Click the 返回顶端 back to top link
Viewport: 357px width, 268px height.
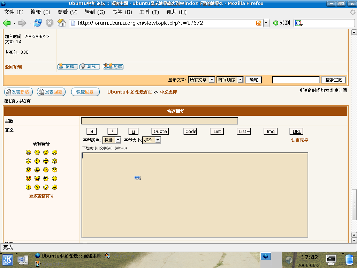13,67
